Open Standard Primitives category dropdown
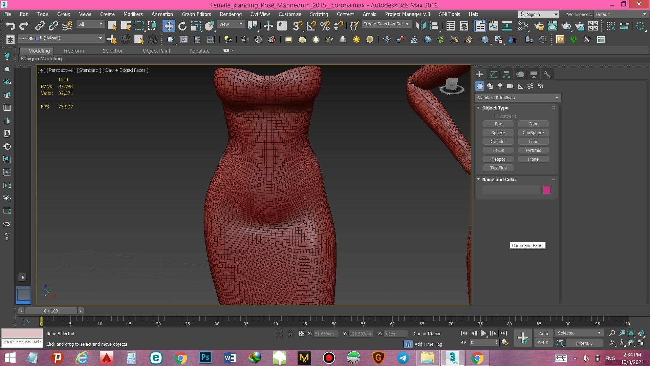 point(518,98)
